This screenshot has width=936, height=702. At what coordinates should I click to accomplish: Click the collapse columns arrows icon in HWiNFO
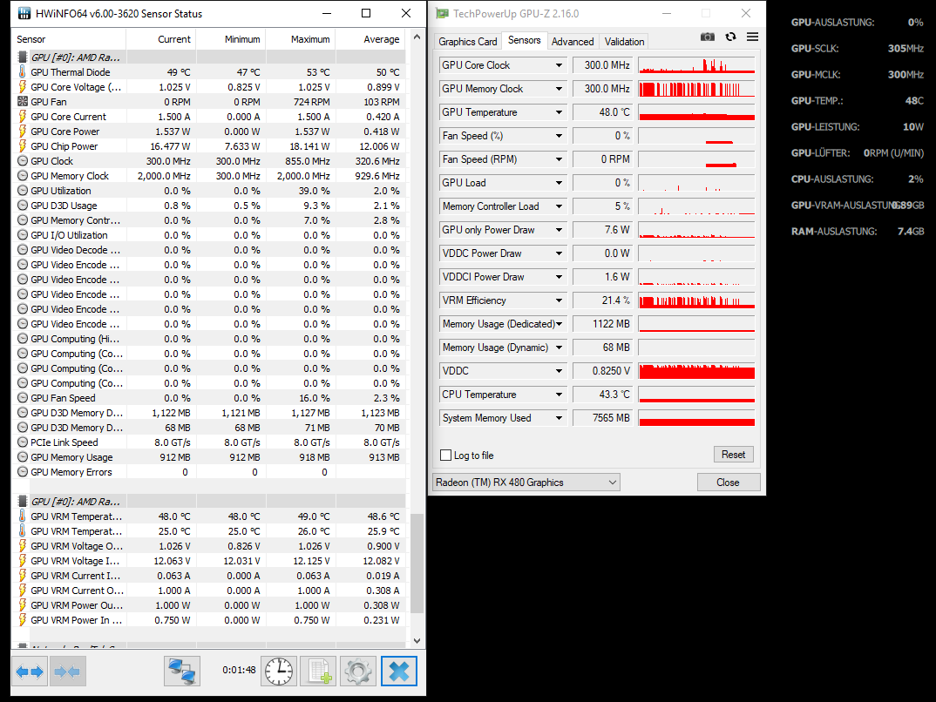(67, 672)
